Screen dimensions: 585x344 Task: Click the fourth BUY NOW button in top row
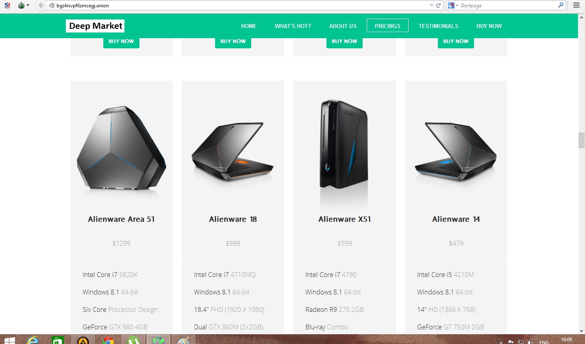(x=456, y=42)
